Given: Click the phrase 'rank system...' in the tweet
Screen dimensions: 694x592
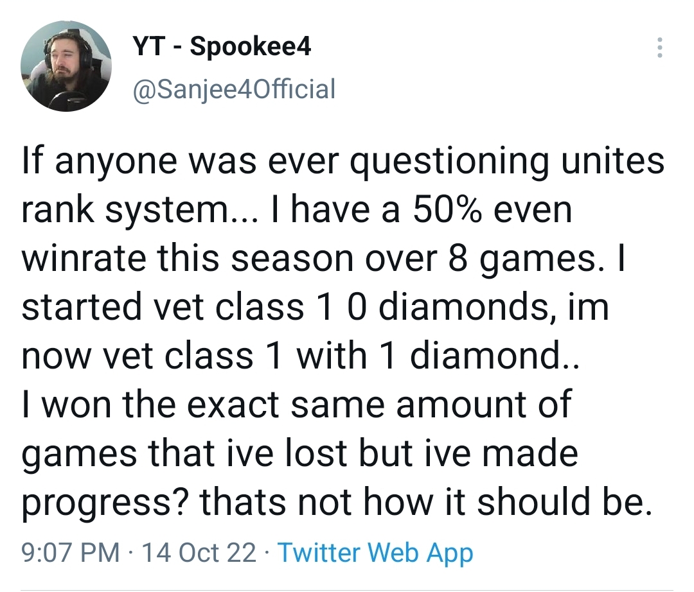Looking at the screenshot, I should (139, 211).
